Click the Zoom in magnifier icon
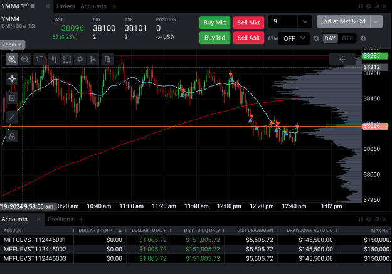The width and height of the screenshot is (392, 274). pos(12,59)
